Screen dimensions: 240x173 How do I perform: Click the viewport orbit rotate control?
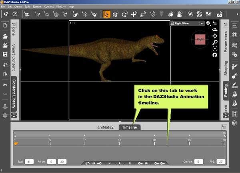point(215,29)
